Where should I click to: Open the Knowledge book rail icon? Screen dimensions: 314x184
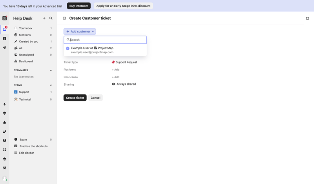[x=4, y=141]
